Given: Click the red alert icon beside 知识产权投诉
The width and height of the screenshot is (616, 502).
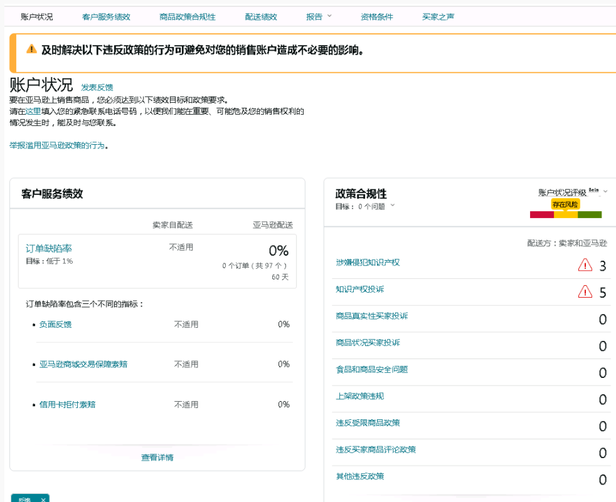Looking at the screenshot, I should tap(585, 291).
